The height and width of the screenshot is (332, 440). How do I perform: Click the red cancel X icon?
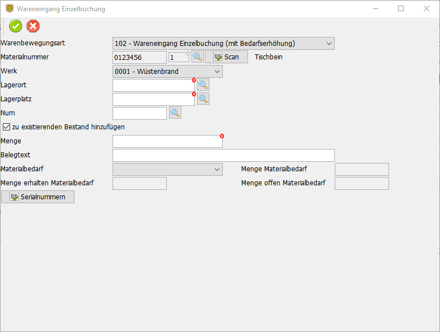[33, 26]
